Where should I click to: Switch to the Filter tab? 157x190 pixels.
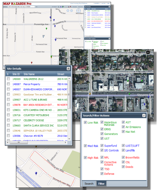pyautogui.click(x=101, y=183)
